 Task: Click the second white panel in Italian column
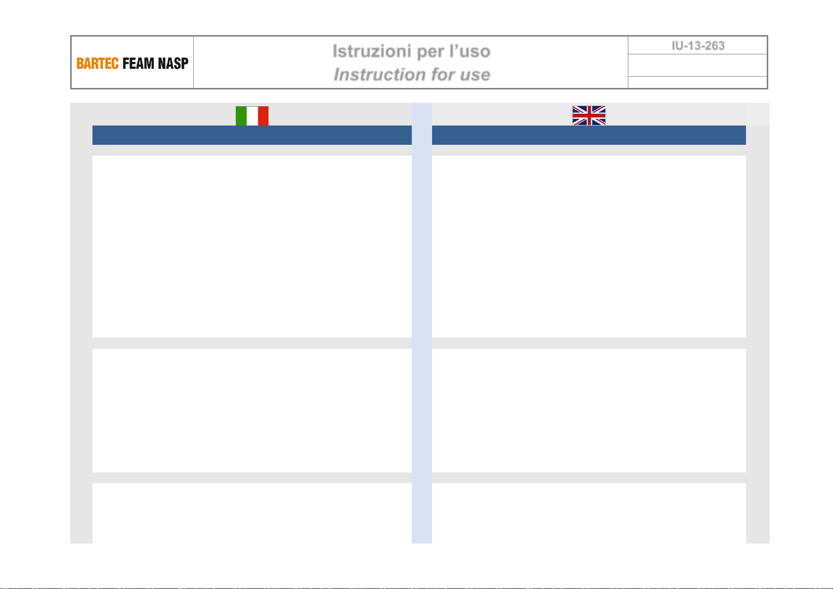point(252,410)
